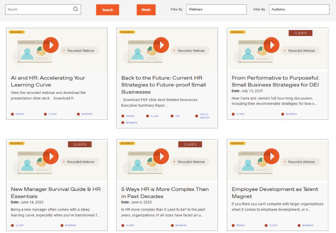The height and width of the screenshot is (233, 336).
Task: Click Resources badge on New Manager card
Action: (x=17, y=143)
